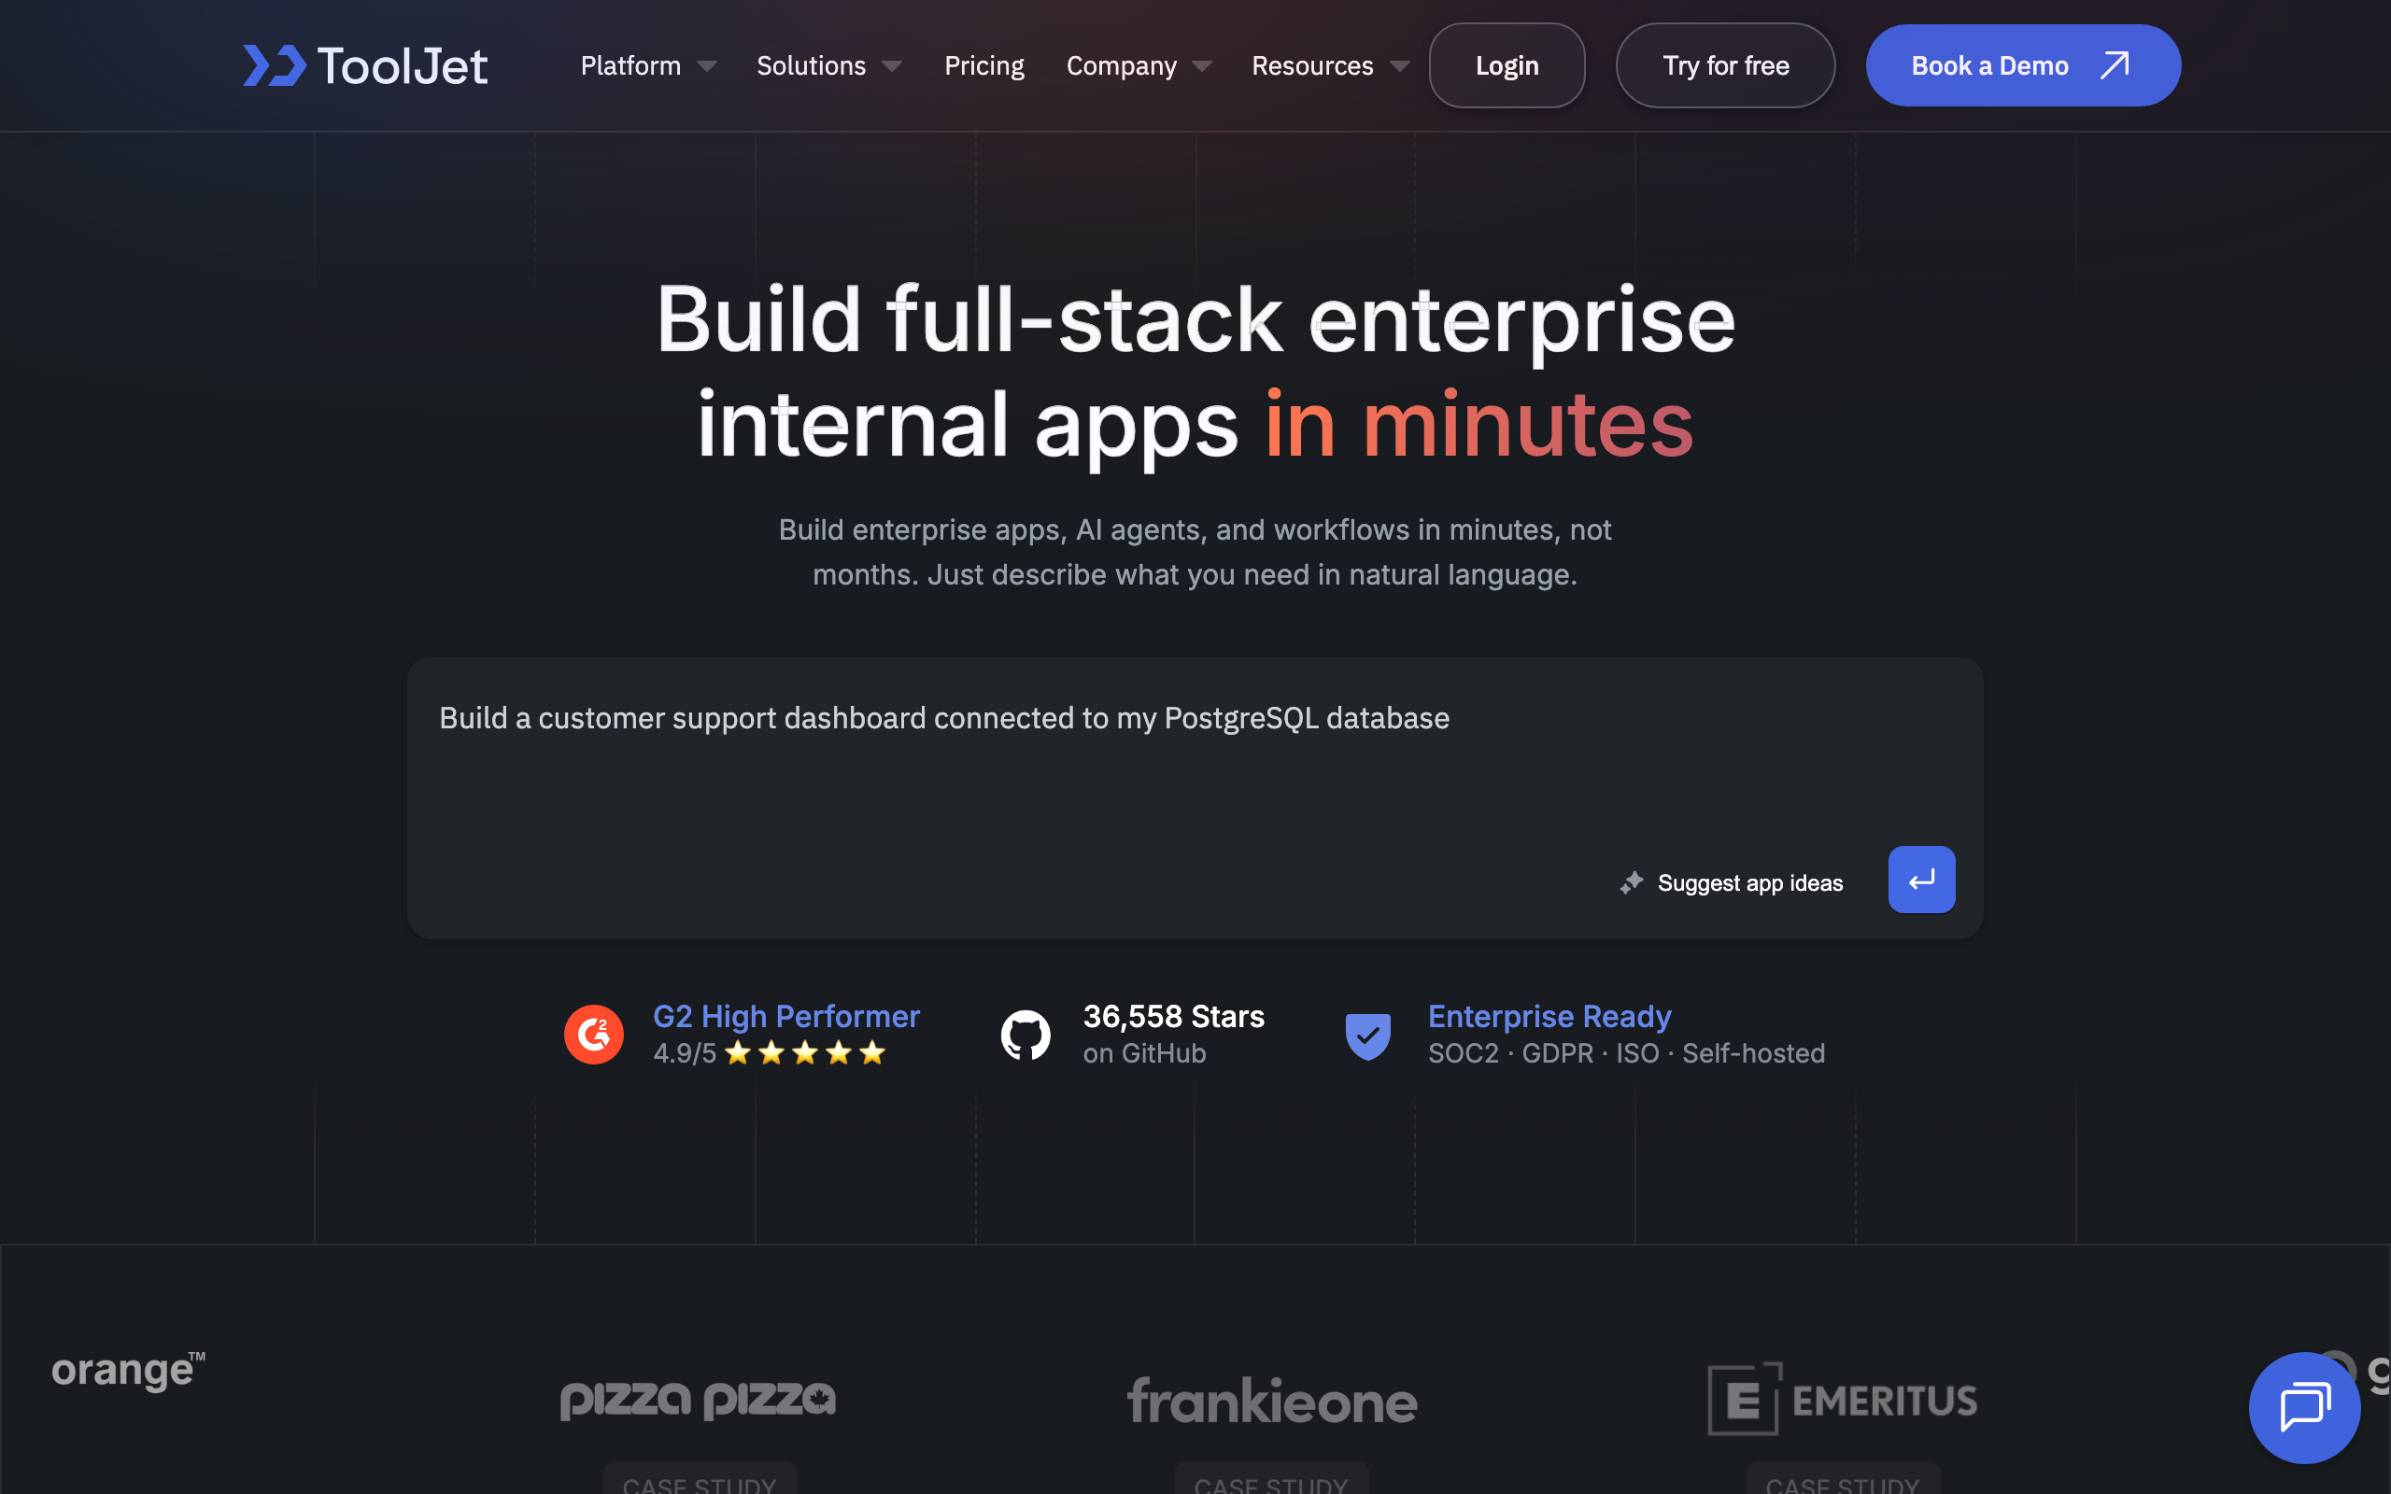Click the ToolJet logo

[x=364, y=65]
